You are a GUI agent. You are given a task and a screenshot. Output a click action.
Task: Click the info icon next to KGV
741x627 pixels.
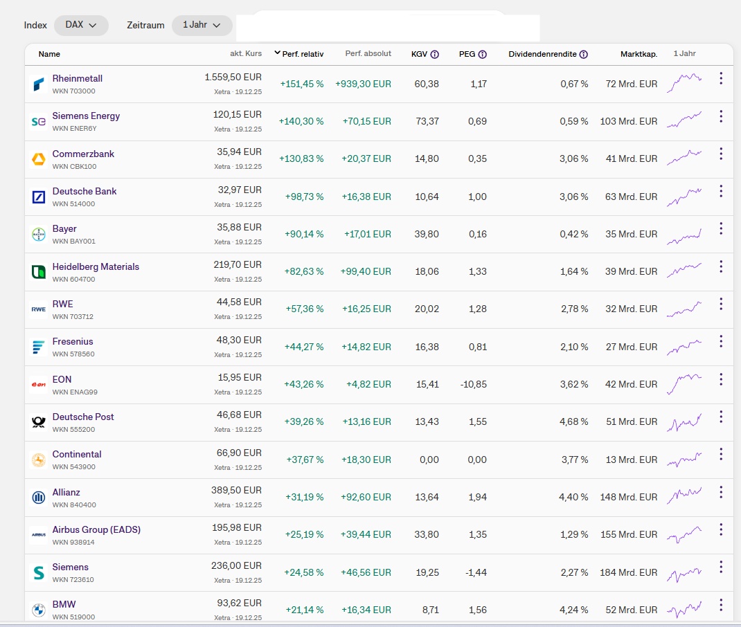point(435,54)
